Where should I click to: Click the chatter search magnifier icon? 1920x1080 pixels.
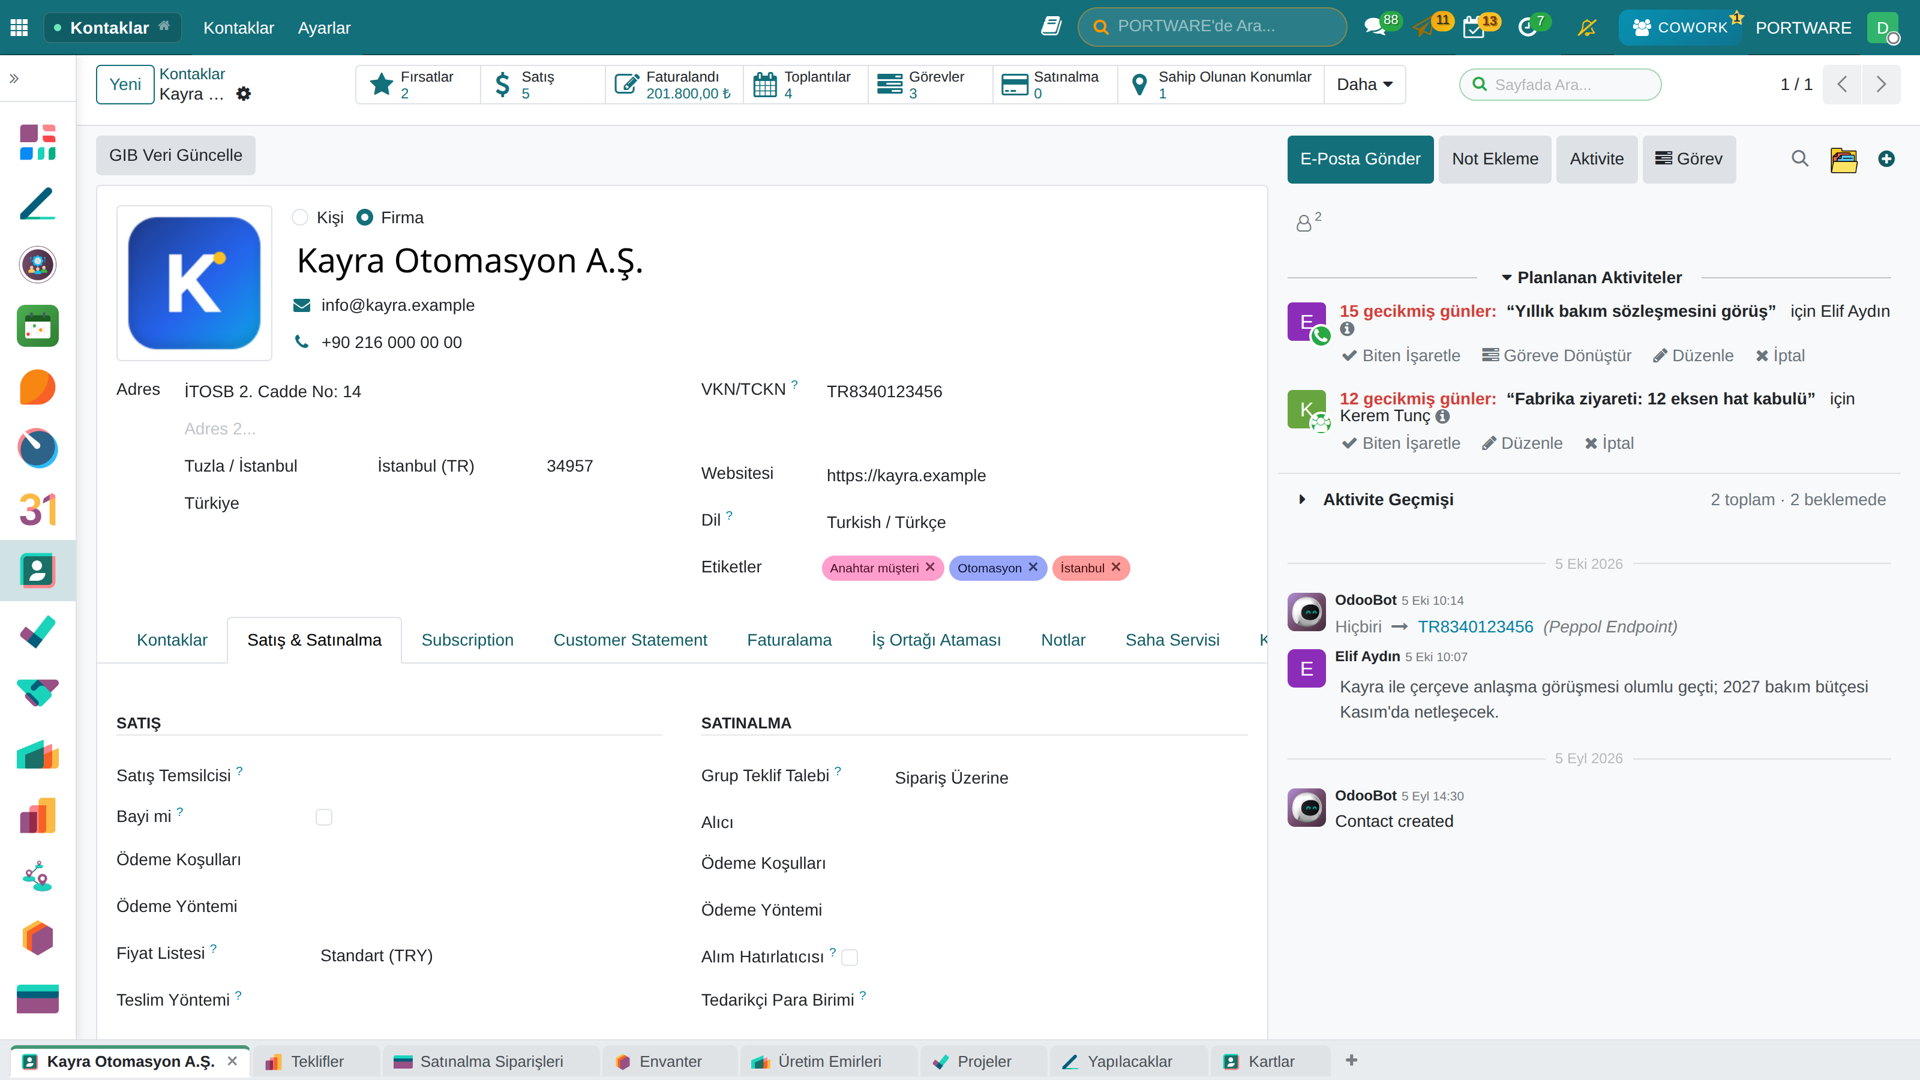[x=1800, y=159]
